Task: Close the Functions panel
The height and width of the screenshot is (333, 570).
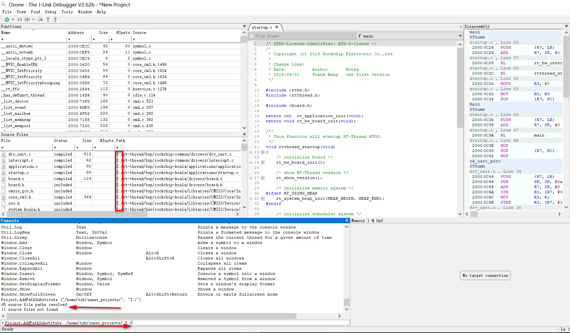Action: (244, 26)
